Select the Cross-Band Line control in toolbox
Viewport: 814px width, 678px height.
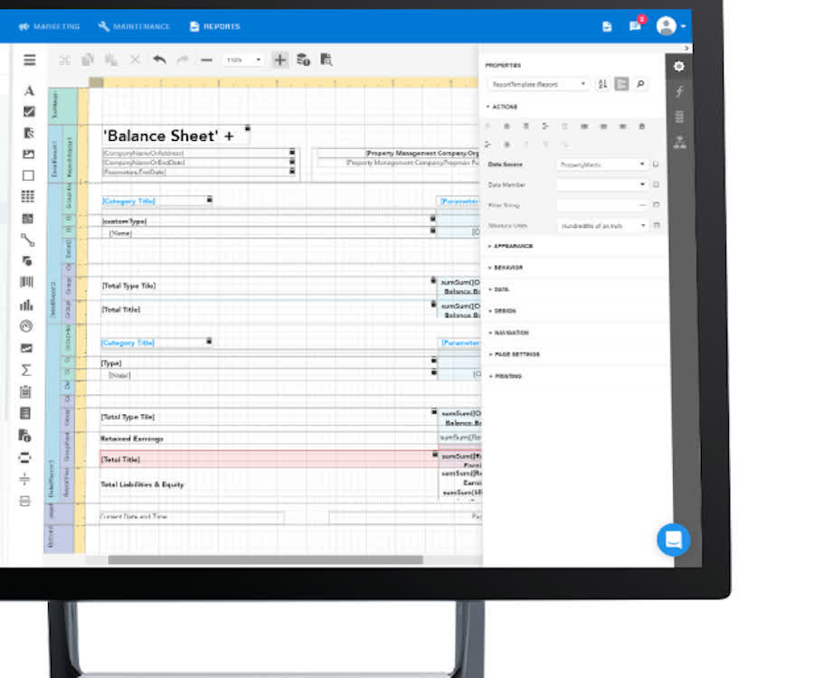[24, 479]
